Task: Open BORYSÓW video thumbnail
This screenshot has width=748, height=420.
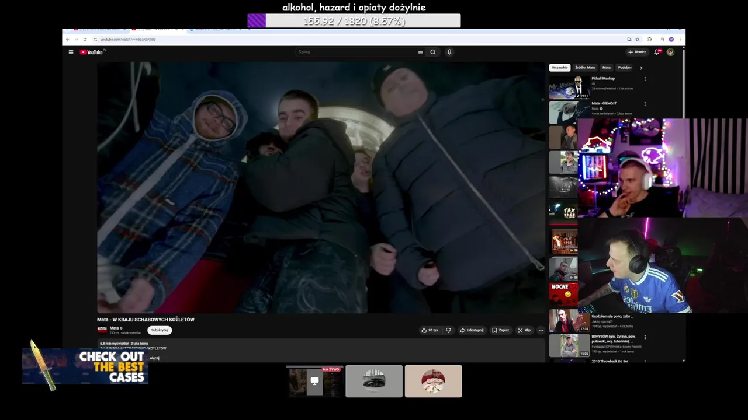Action: point(569,345)
